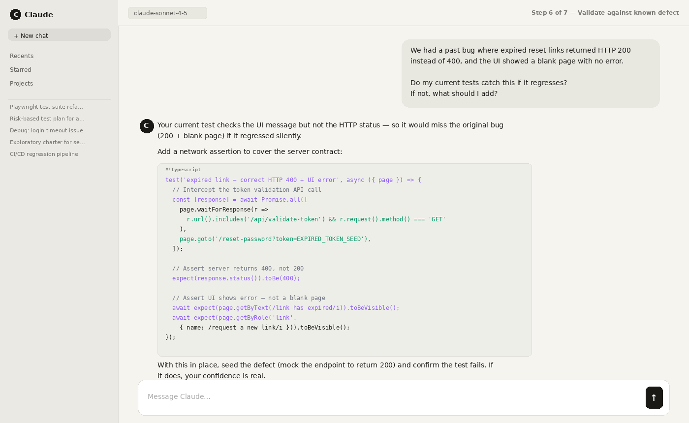
Task: Select the typescript code block
Action: [344, 259]
